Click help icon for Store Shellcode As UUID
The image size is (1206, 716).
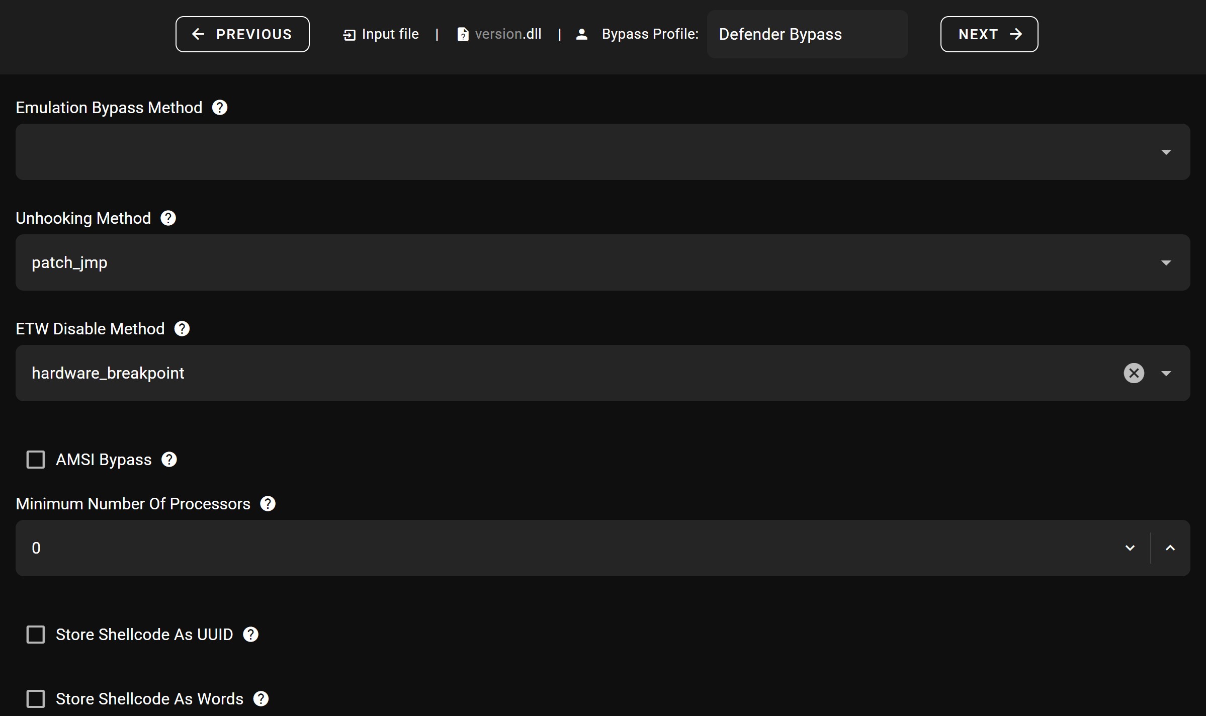(250, 635)
